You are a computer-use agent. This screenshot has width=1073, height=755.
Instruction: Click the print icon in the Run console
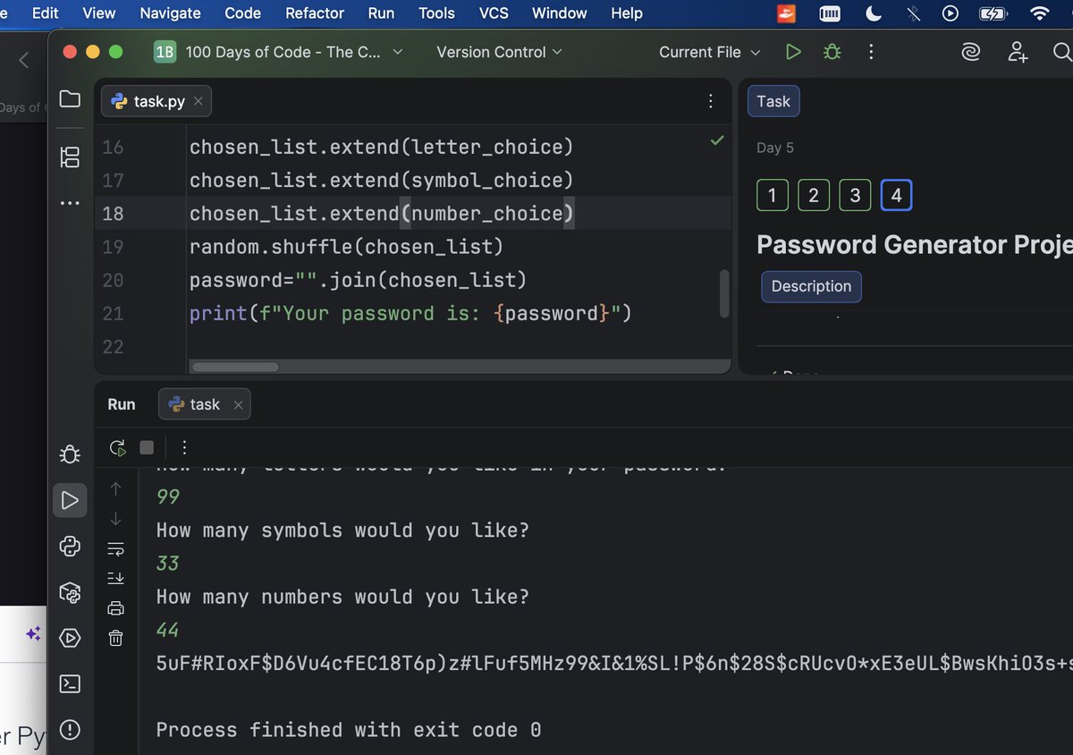pos(115,608)
